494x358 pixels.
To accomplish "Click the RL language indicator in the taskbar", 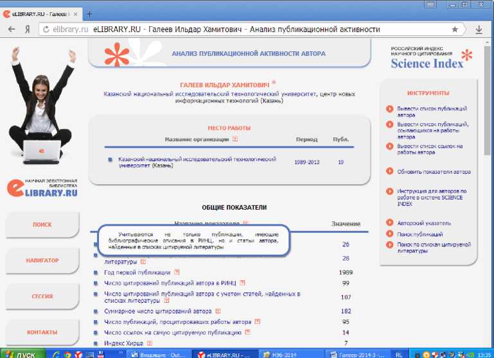I will [x=399, y=355].
